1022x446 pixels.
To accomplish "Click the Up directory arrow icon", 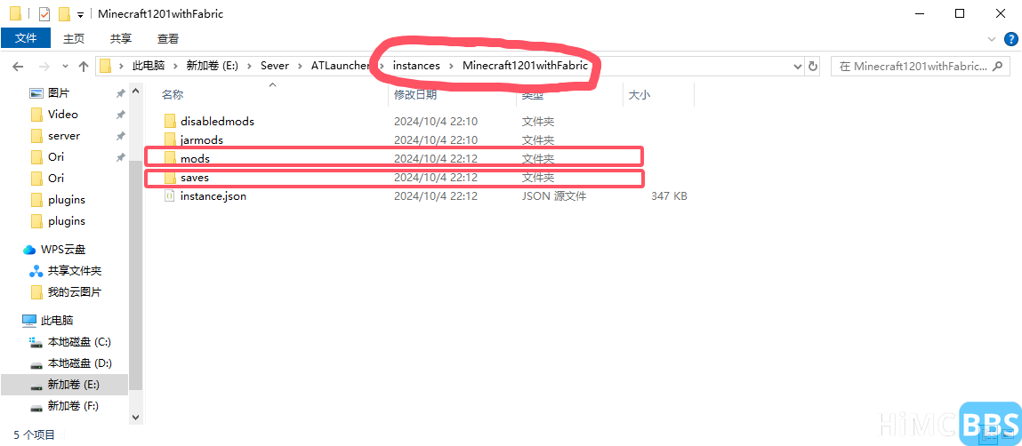I will 84,67.
